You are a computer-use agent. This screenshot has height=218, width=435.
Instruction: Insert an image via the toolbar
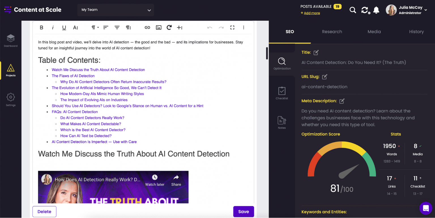(x=159, y=27)
